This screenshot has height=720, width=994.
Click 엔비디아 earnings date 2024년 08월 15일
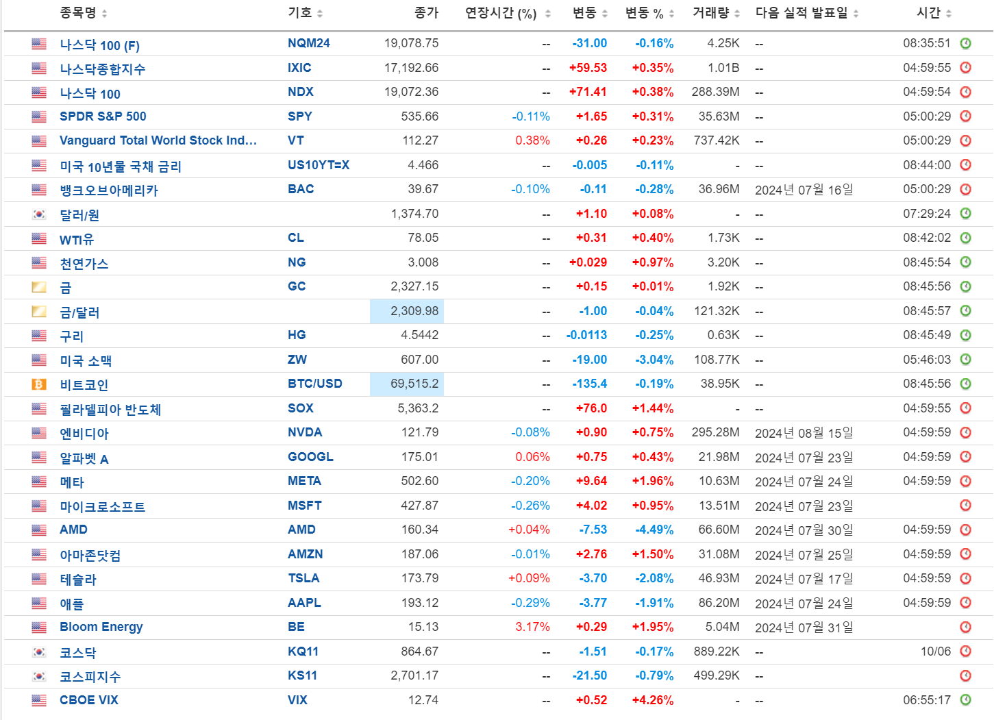[804, 433]
